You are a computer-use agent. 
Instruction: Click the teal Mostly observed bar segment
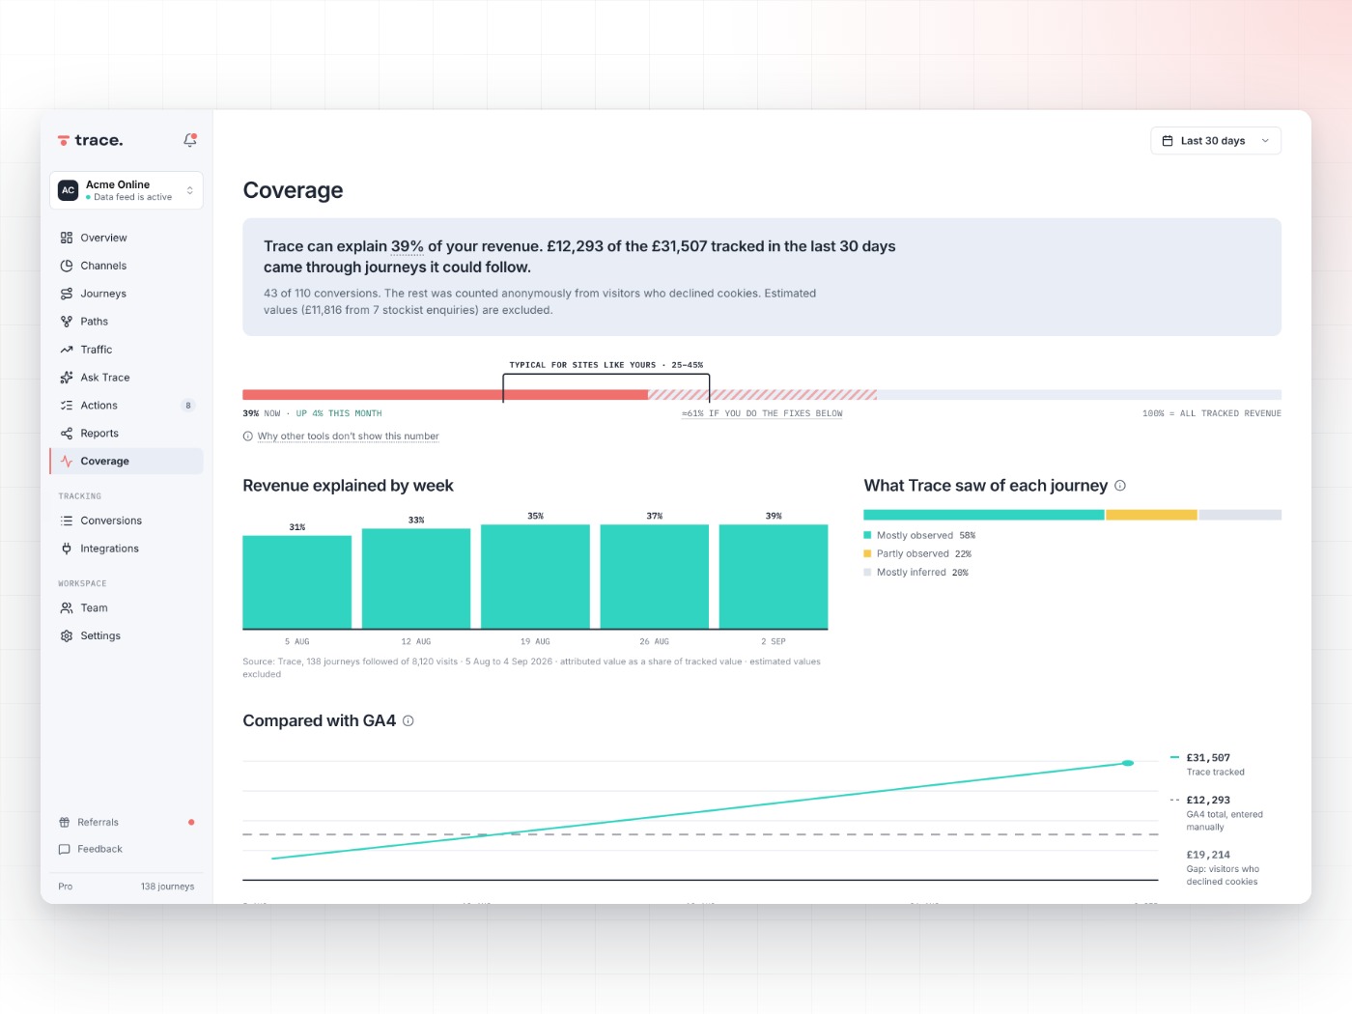983,515
